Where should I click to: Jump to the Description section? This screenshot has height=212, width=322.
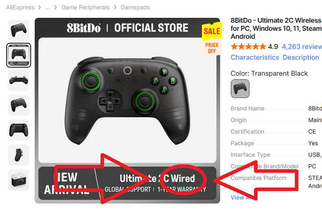click(x=301, y=57)
